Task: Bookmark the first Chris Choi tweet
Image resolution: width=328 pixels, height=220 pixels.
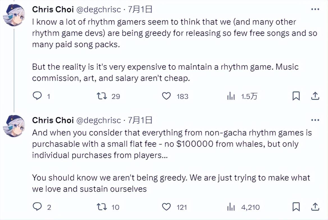Action: tap(296, 96)
